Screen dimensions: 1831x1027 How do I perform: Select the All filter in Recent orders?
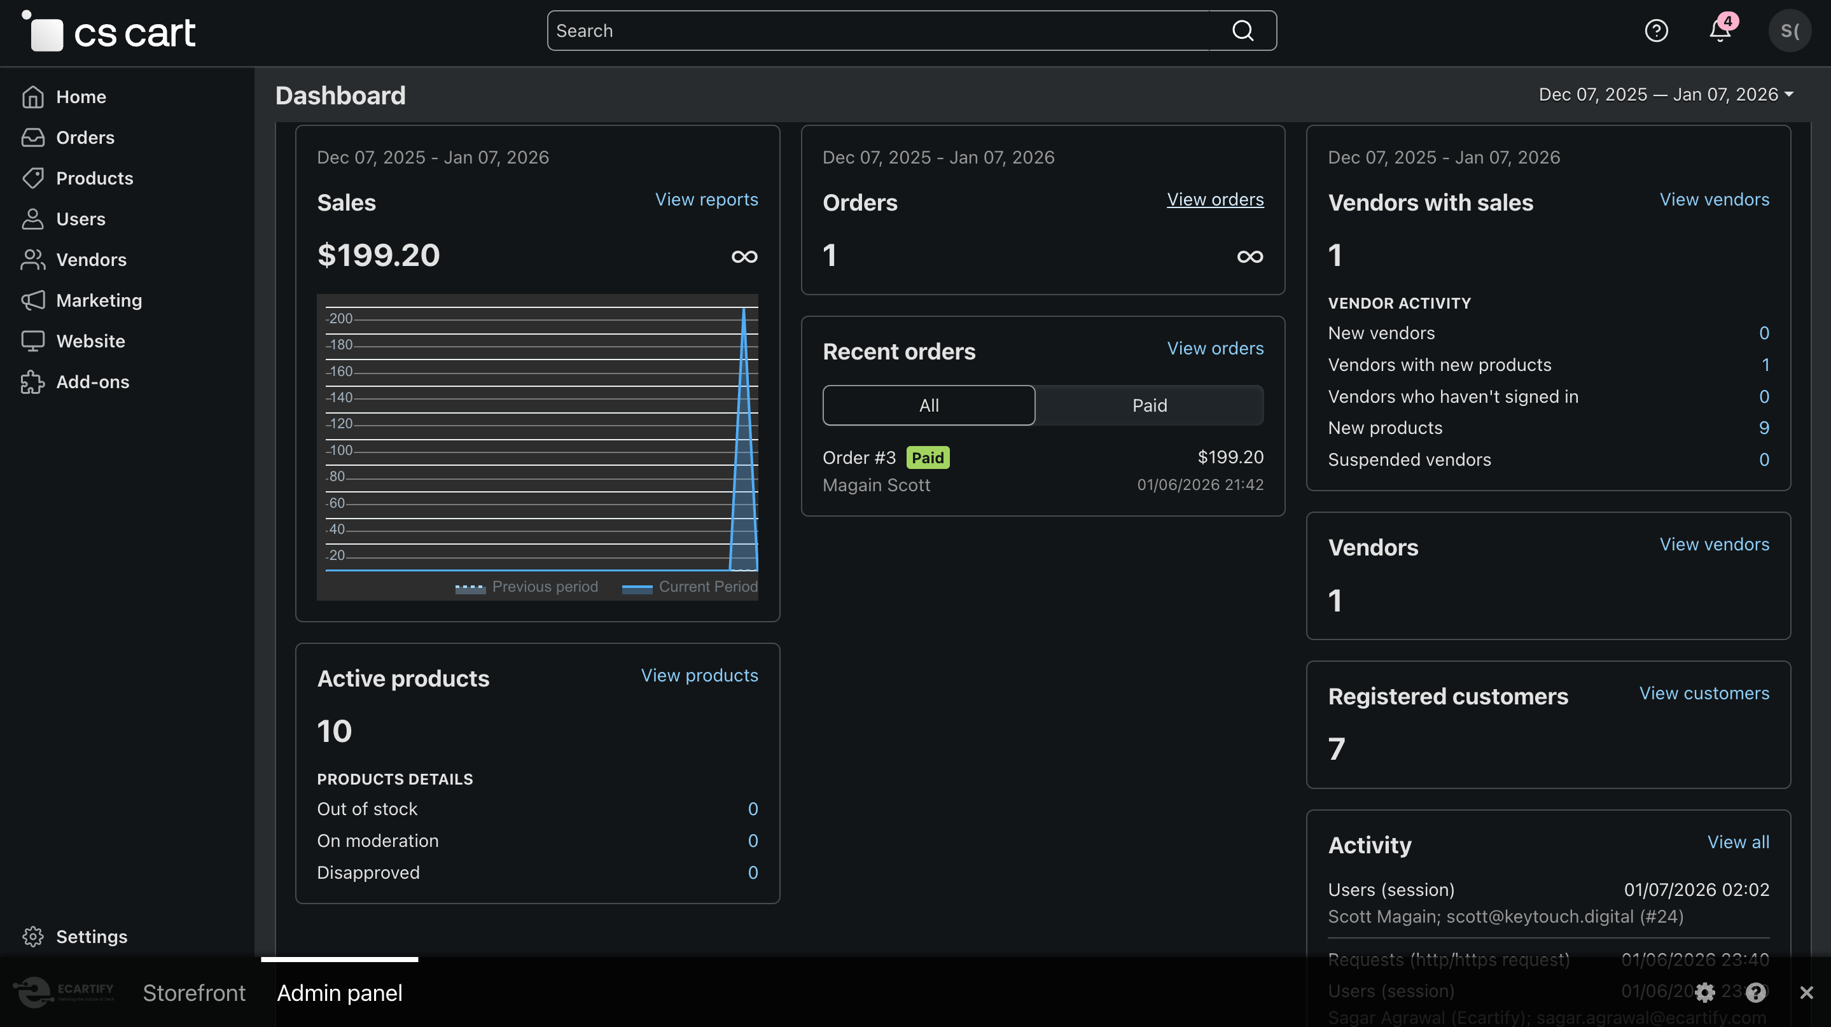tap(928, 405)
